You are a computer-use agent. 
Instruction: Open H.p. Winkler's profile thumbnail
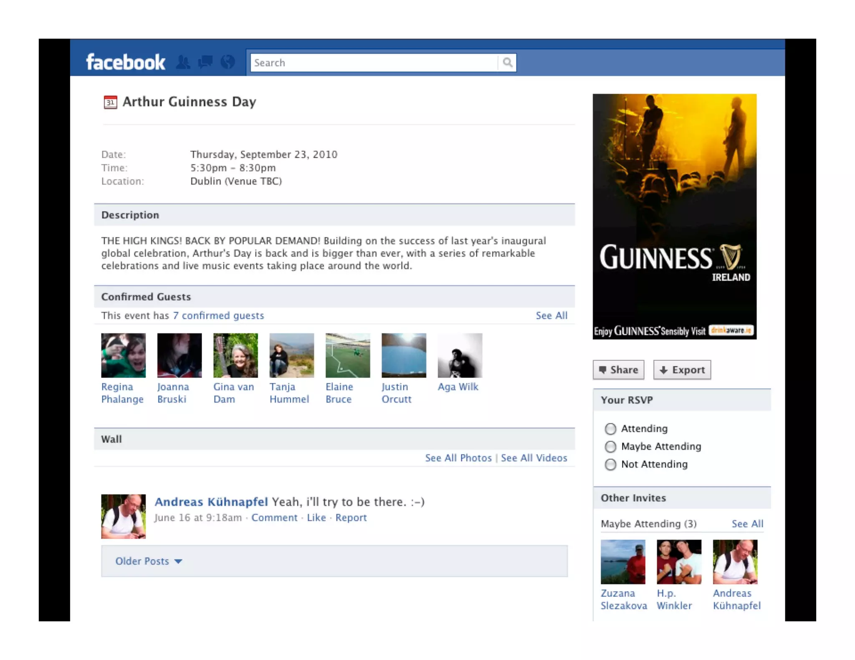point(679,562)
